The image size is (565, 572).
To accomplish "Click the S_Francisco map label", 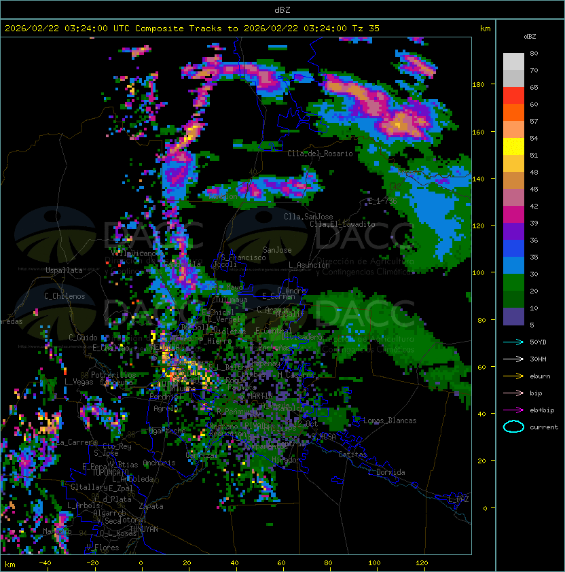I will 243,257.
